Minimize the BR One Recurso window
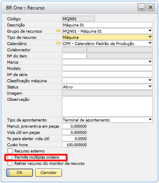Image resolution: width=159 pixels, height=183 pixels. tap(141, 7)
